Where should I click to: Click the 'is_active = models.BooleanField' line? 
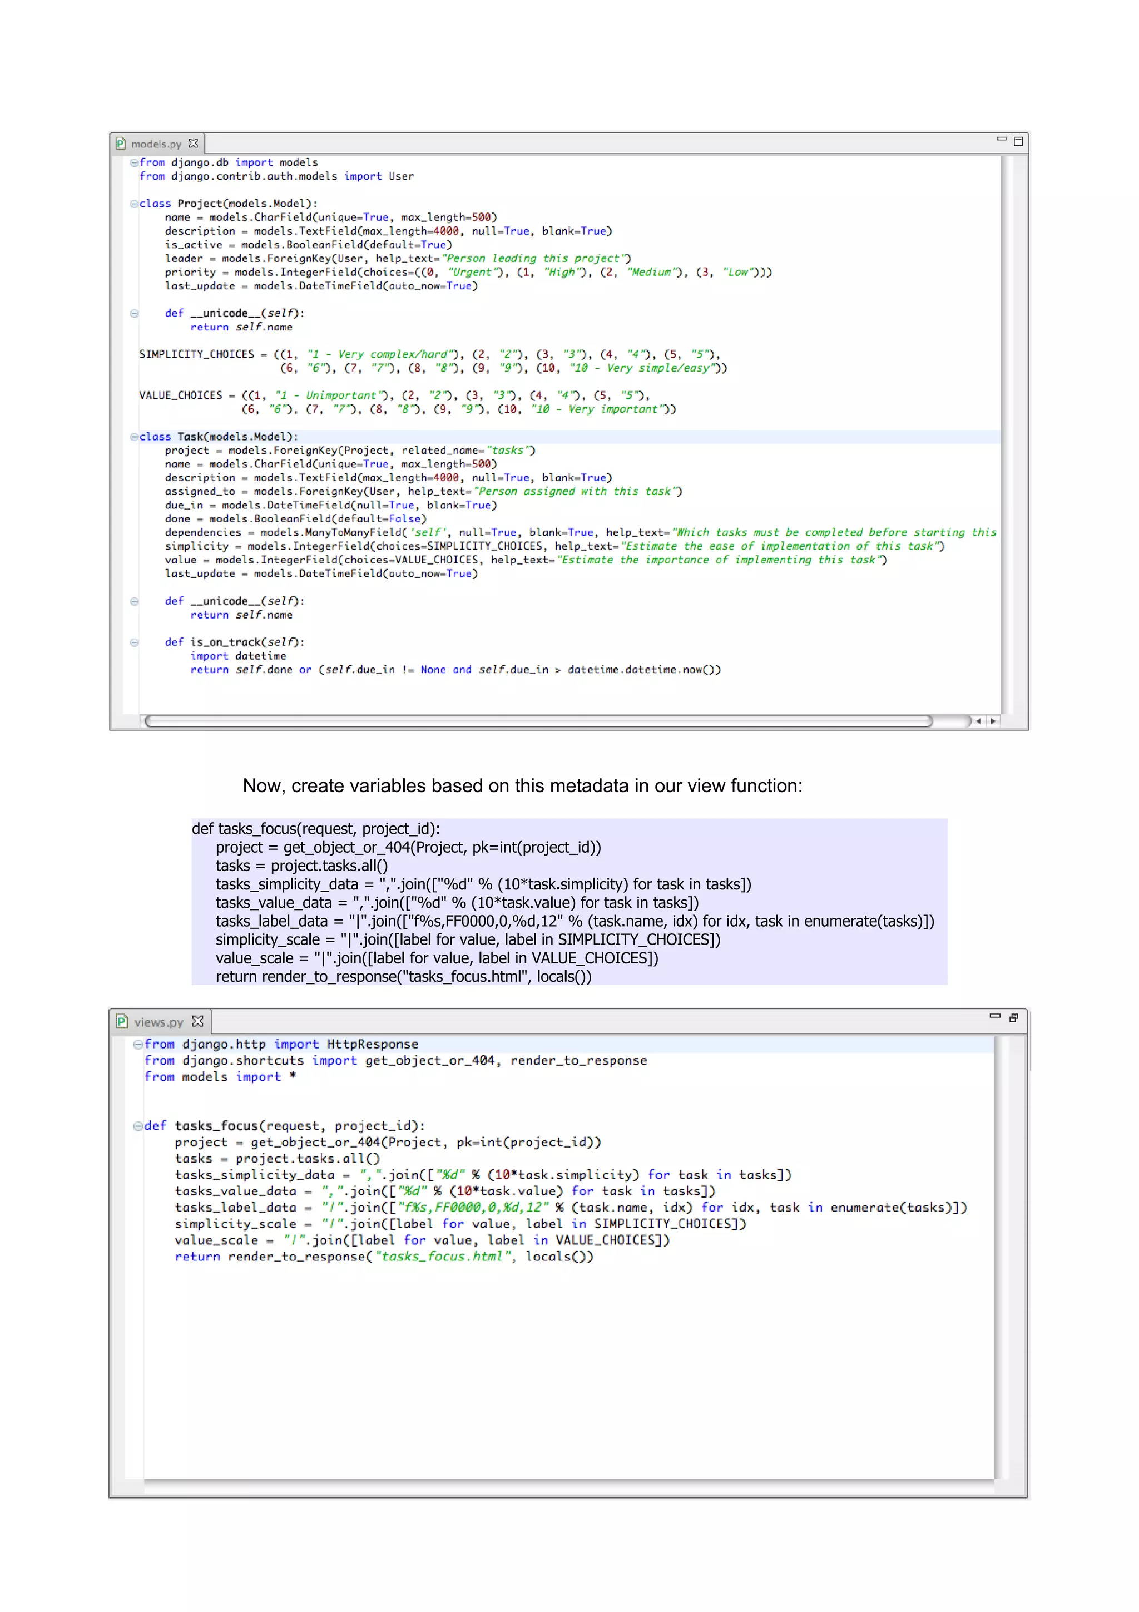pos(309,245)
